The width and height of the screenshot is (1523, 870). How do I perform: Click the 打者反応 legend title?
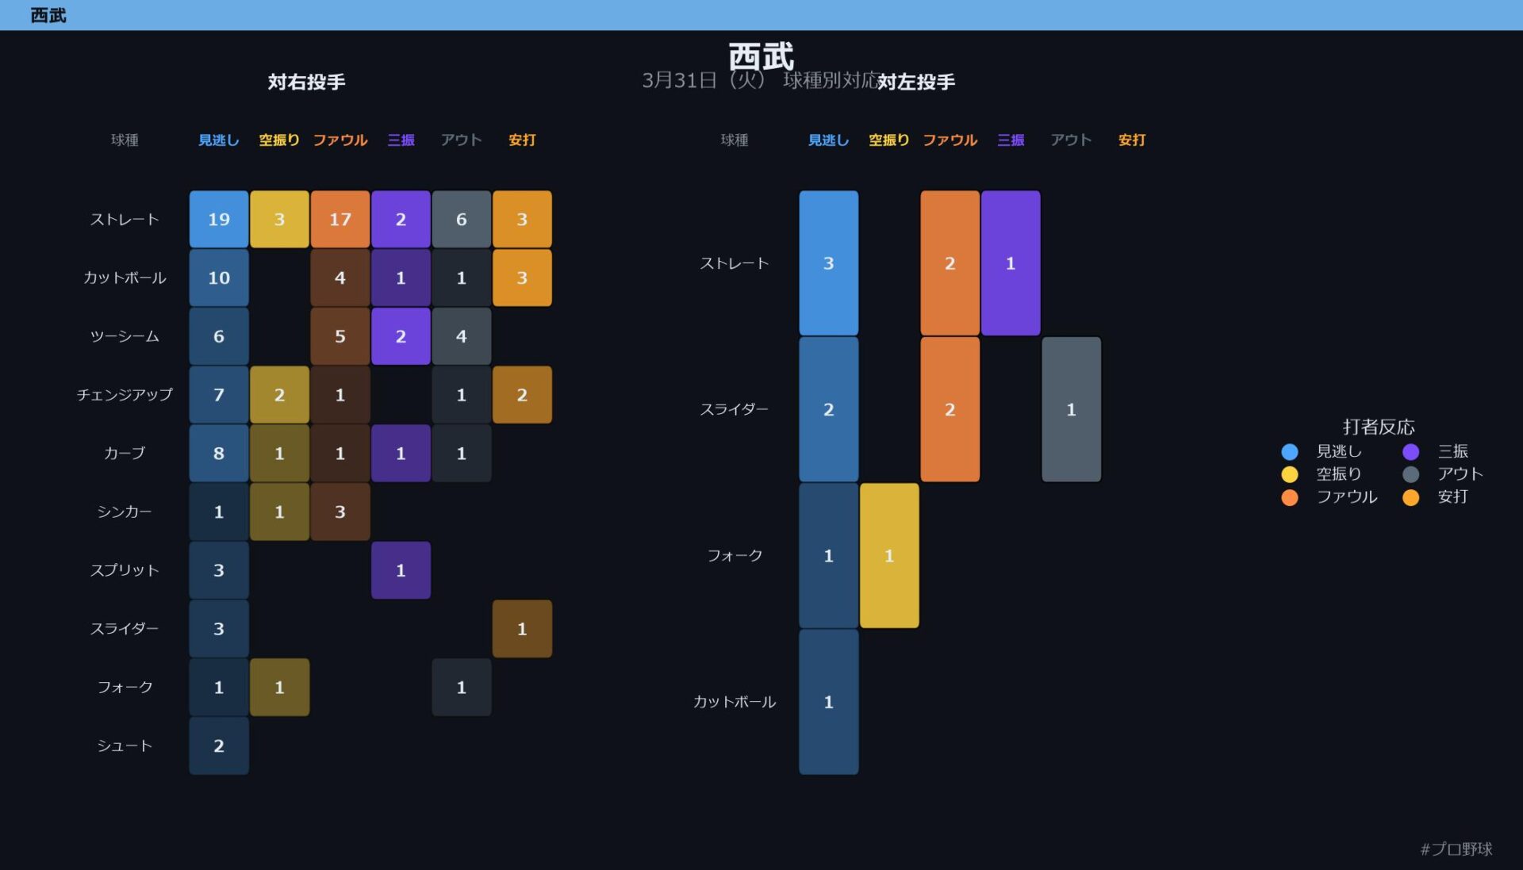1379,427
